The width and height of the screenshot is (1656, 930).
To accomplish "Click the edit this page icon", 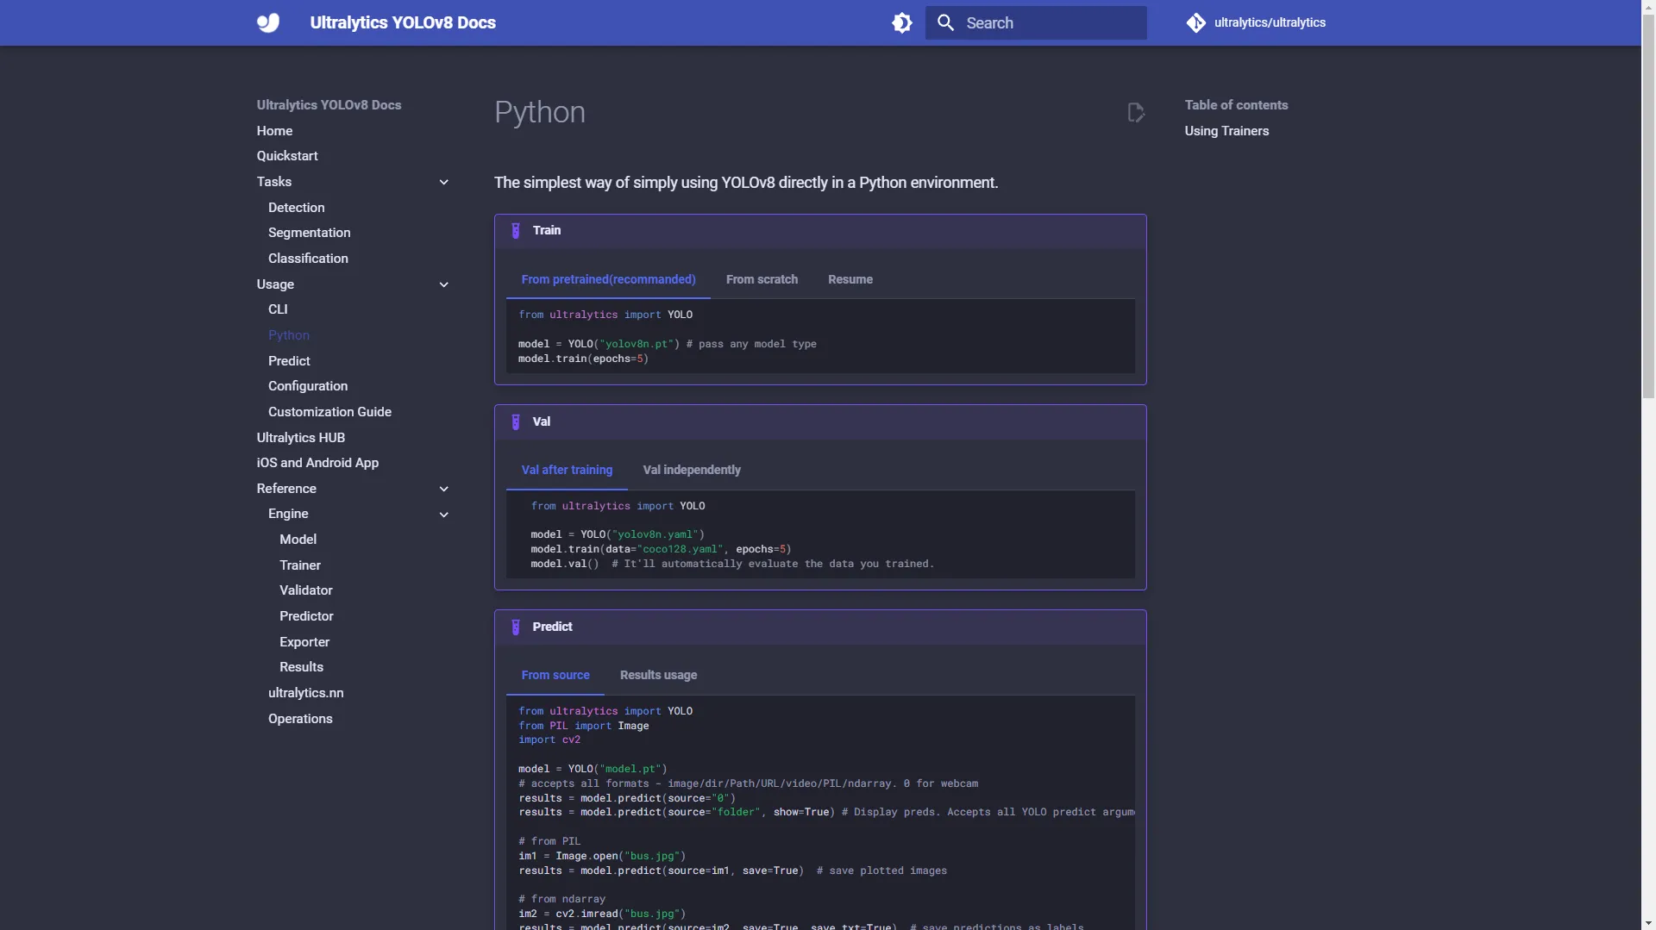I will point(1136,113).
